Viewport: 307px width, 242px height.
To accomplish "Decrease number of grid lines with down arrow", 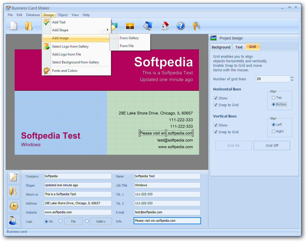I will 292,80.
